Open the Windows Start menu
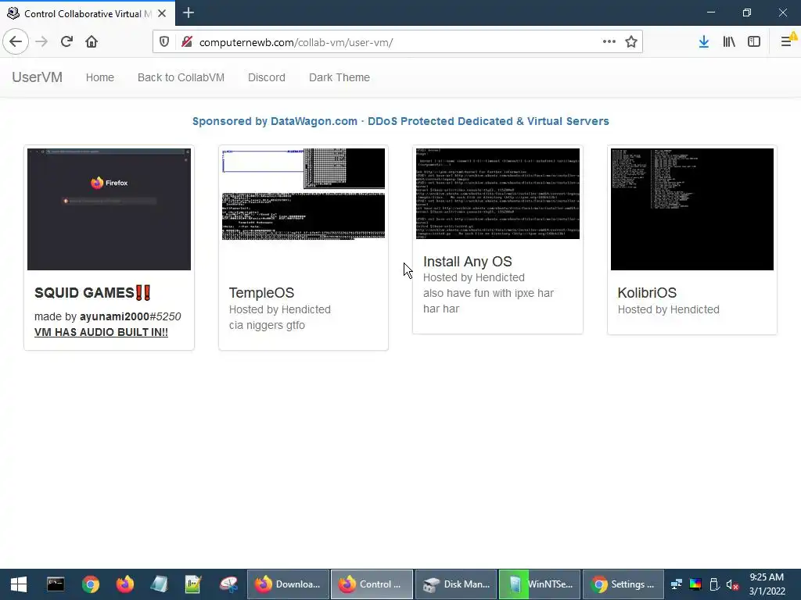This screenshot has width=801, height=600. (x=19, y=584)
